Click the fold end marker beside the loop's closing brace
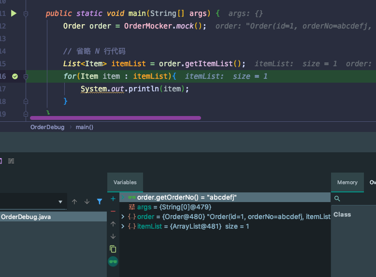Viewport: 376px width, 277px height. [x=26, y=102]
